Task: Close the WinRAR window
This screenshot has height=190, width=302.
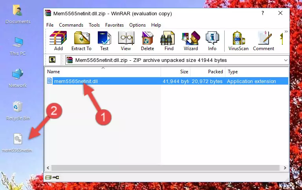Action: click(x=280, y=13)
